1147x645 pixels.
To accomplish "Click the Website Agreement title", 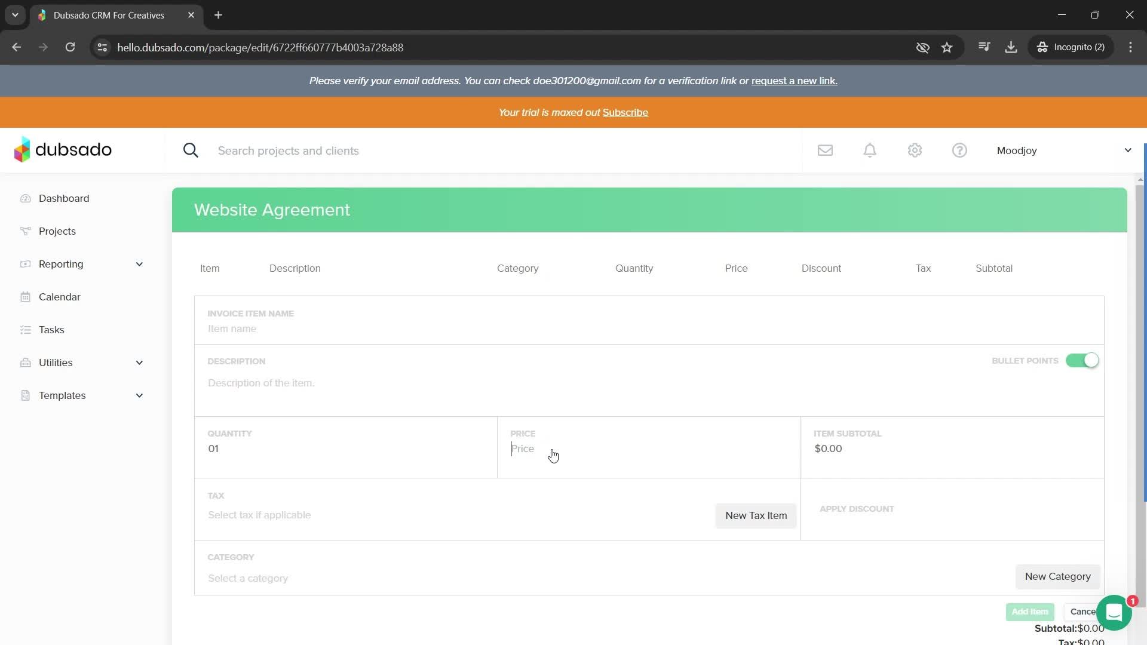I will [272, 210].
